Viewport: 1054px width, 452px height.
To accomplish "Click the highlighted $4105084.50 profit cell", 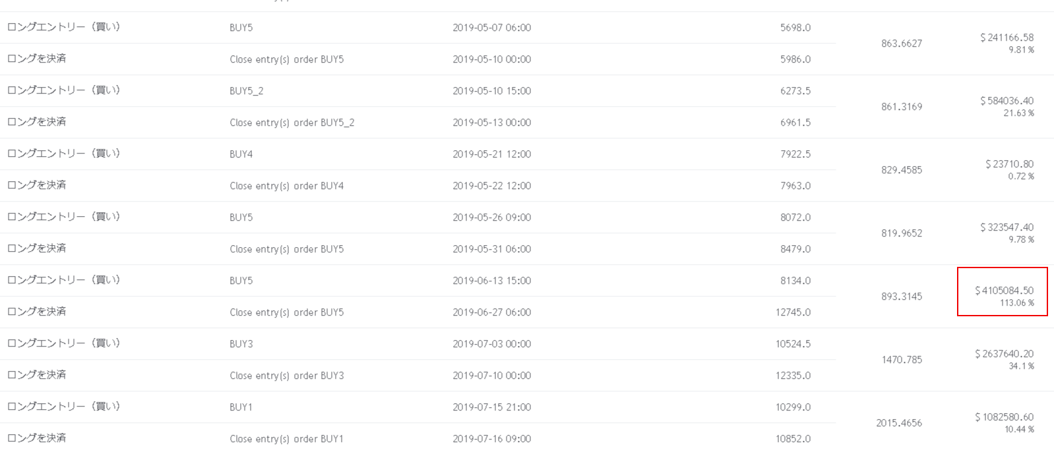I will coord(1004,291).
